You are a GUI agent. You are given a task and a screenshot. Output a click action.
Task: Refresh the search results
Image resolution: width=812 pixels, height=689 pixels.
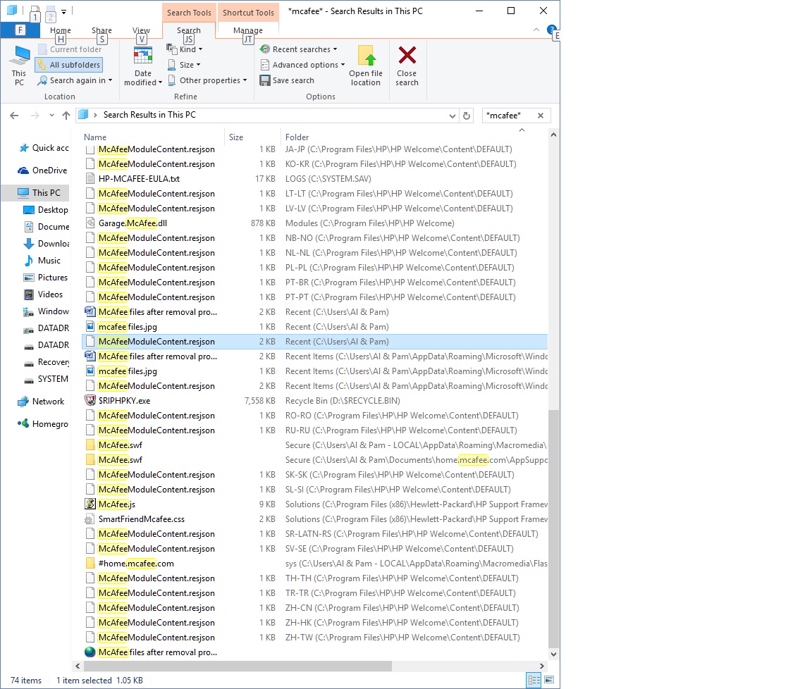click(467, 116)
